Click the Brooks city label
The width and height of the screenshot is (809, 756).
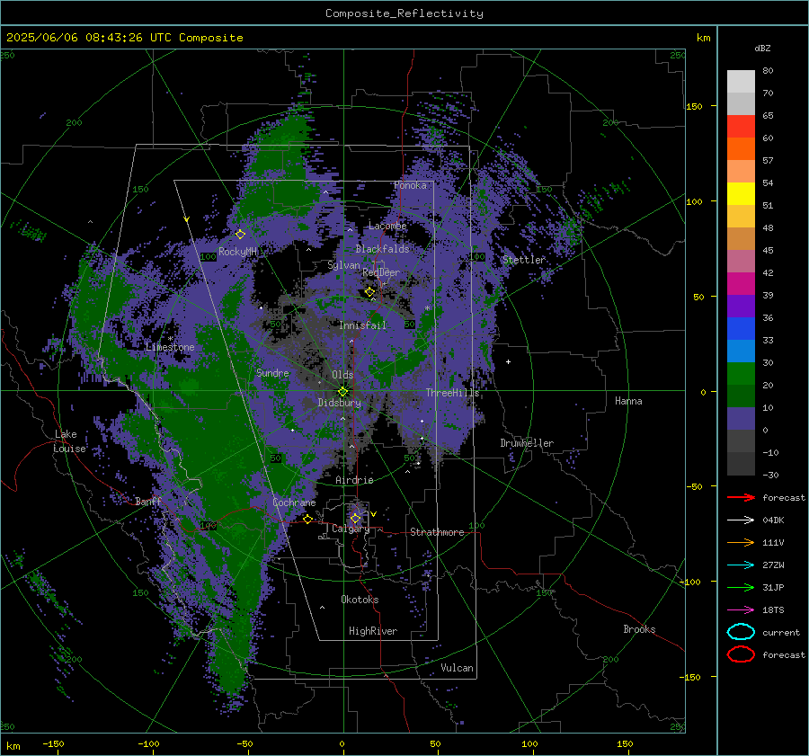click(639, 629)
